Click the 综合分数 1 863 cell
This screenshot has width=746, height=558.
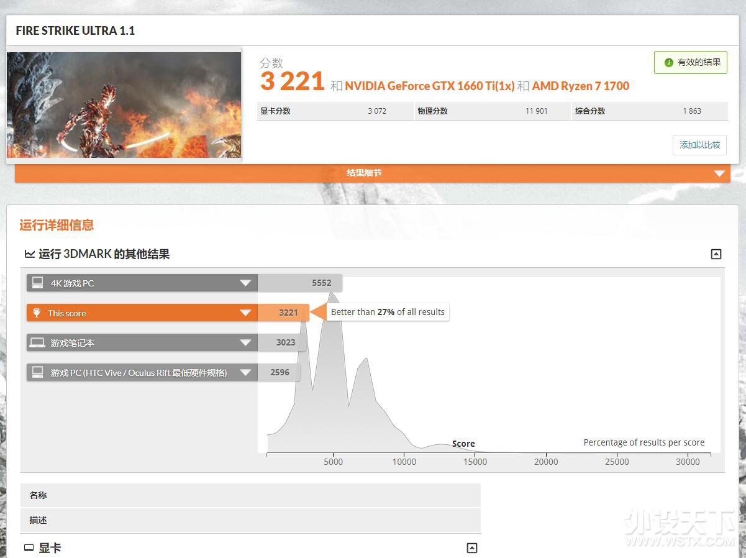tap(650, 111)
